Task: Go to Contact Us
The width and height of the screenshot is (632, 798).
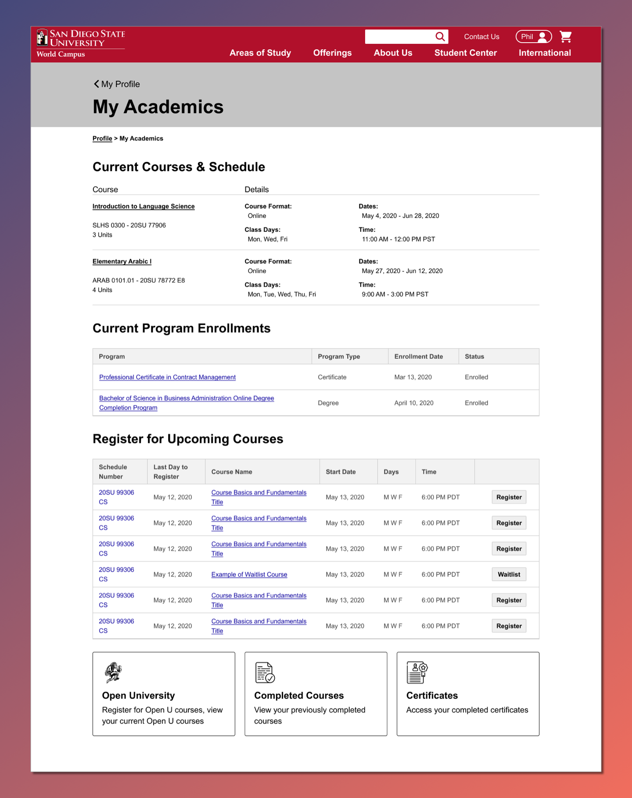Action: (481, 36)
